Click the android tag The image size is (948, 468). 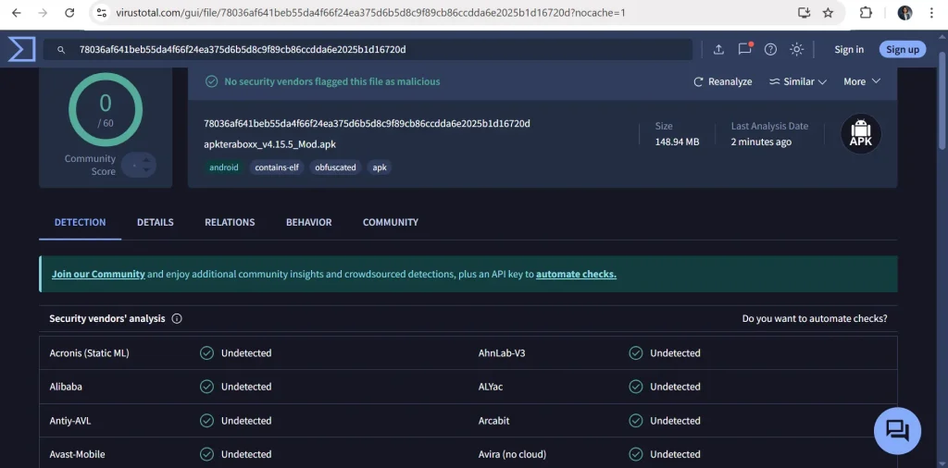(x=224, y=167)
